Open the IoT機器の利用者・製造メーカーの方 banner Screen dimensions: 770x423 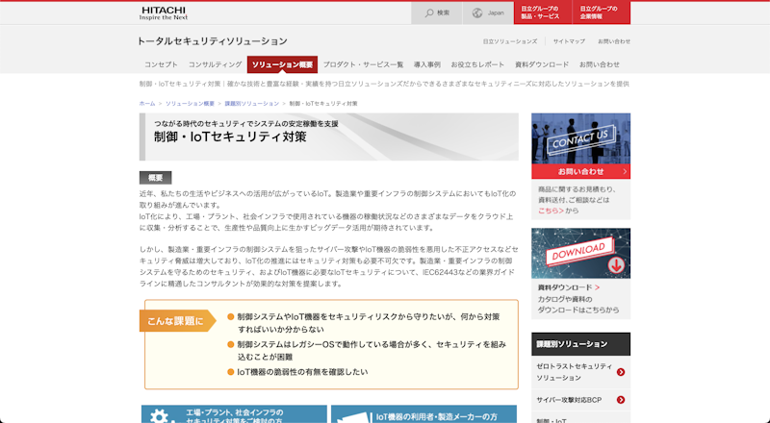tap(423, 415)
